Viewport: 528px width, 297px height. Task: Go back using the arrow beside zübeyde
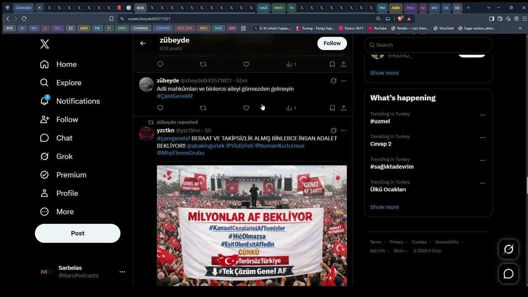pyautogui.click(x=143, y=43)
